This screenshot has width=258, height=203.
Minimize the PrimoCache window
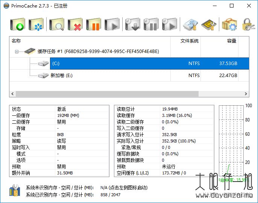[215, 6]
